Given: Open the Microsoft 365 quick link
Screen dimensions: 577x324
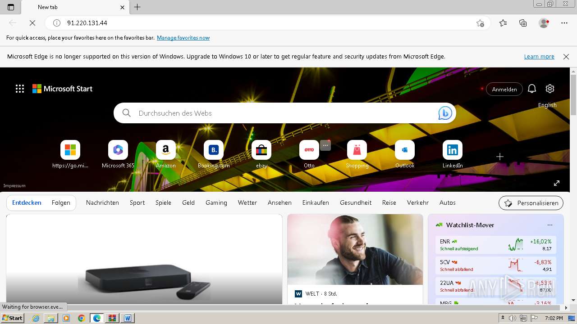Looking at the screenshot, I should click(118, 154).
